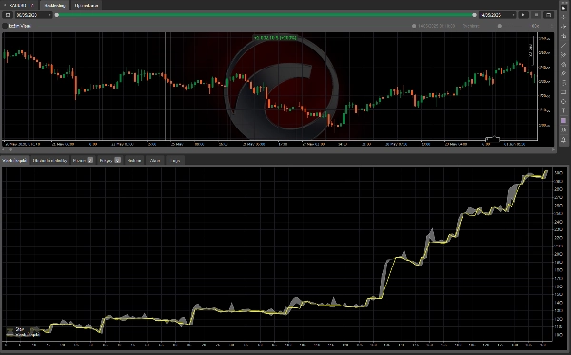Open the trade statistics tab beside the equity chart tab

[49, 160]
